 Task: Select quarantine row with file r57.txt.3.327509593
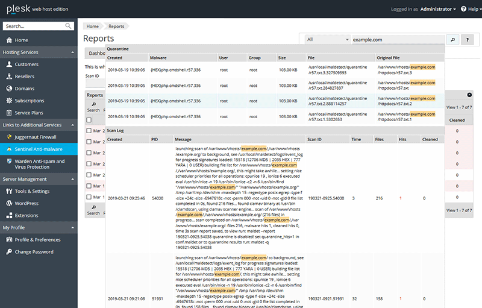coord(275,70)
